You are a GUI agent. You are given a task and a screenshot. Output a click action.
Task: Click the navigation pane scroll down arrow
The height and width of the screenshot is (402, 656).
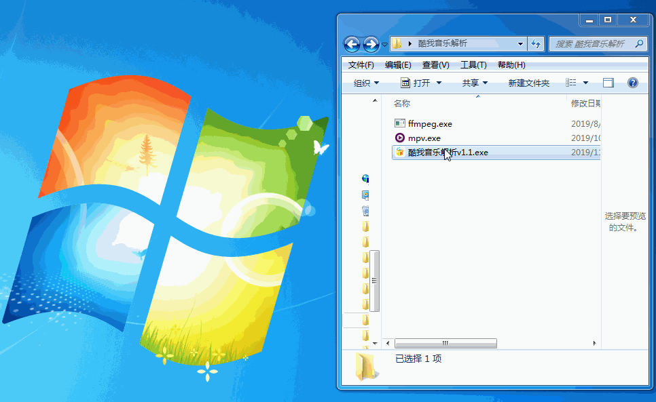click(375, 344)
